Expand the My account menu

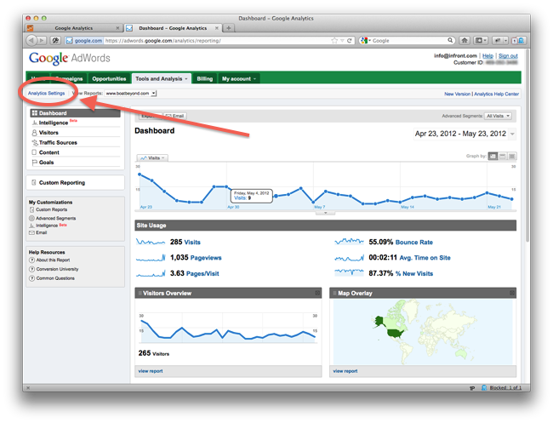(x=239, y=78)
